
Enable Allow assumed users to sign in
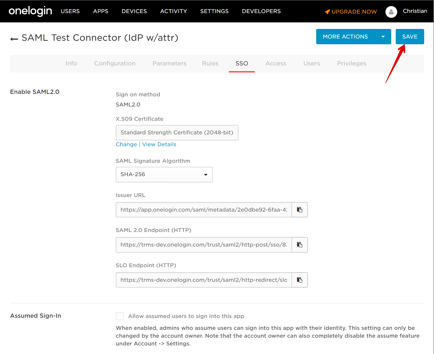(x=120, y=316)
